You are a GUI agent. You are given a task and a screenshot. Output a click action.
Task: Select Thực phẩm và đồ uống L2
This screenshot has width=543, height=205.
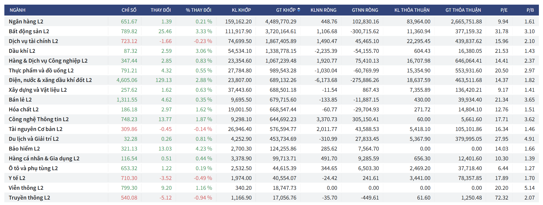41,71
